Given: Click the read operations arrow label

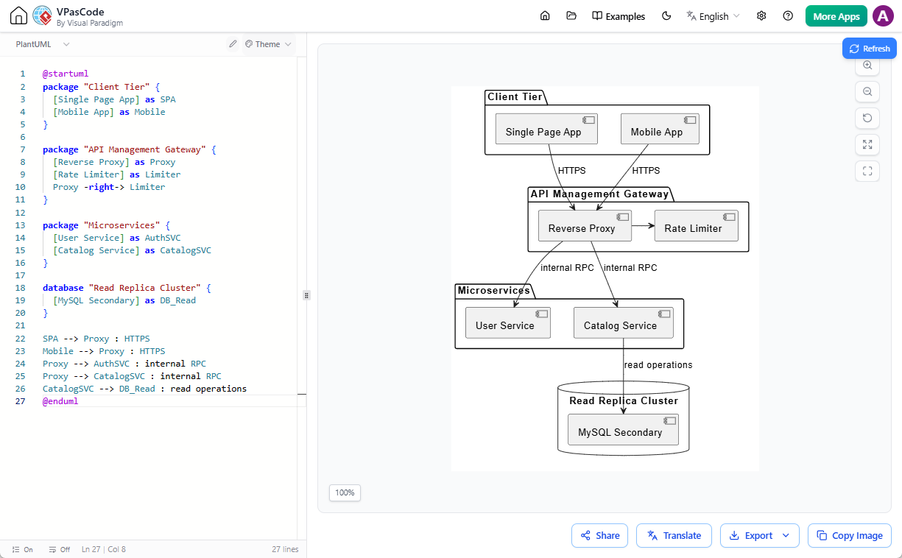Looking at the screenshot, I should pos(658,365).
